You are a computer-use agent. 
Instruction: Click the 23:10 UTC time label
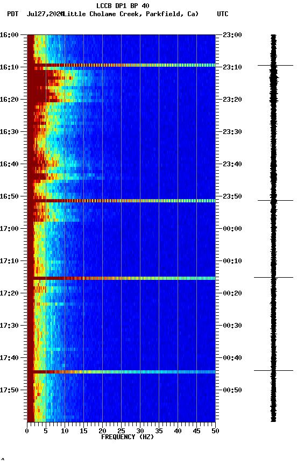[x=232, y=67]
